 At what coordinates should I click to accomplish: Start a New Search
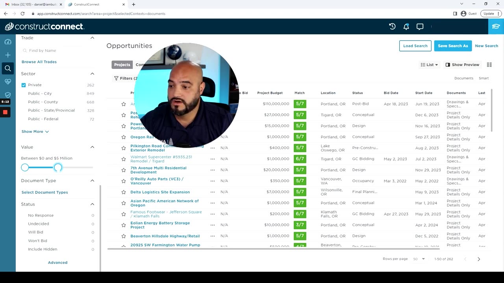coord(486,46)
